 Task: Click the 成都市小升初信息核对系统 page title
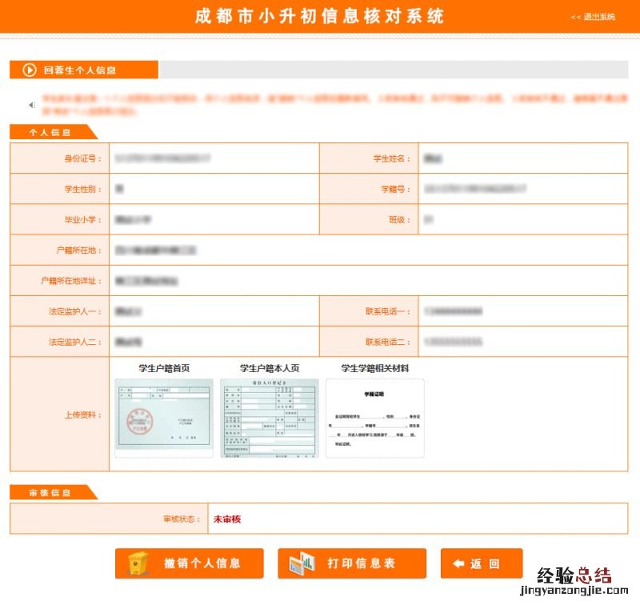pos(319,17)
